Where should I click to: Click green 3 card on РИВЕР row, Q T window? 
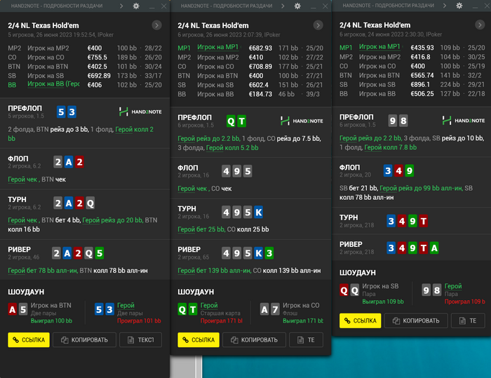tap(269, 253)
